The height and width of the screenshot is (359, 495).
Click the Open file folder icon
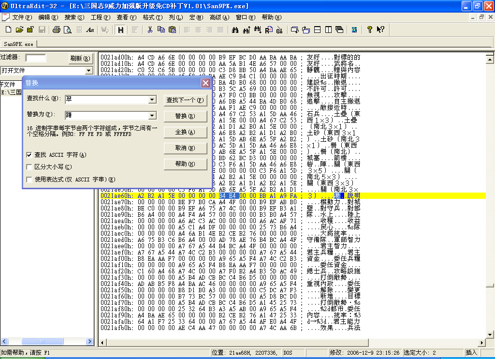[18, 30]
